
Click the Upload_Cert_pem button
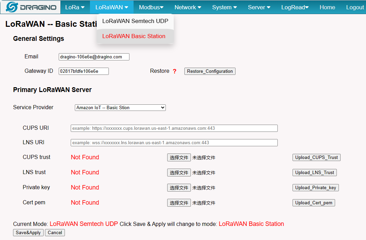click(314, 203)
